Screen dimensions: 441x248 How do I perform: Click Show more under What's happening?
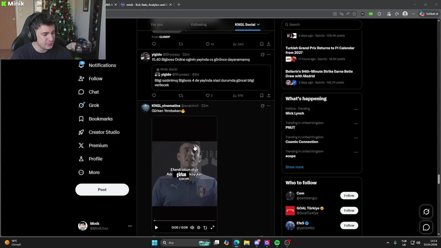coord(294,167)
